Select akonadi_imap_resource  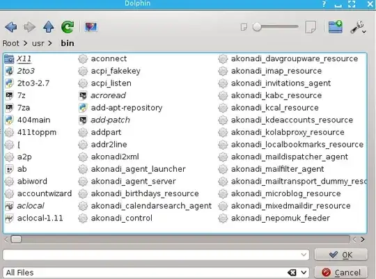point(270,71)
